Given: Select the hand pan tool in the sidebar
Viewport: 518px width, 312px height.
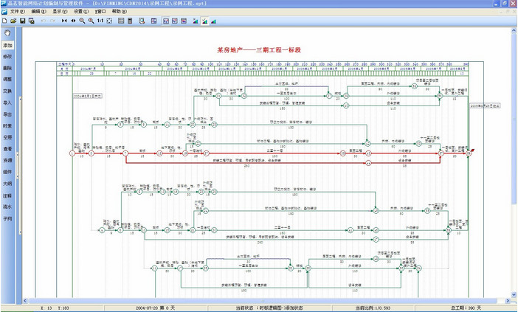Looking at the screenshot, I should click(x=7, y=32).
